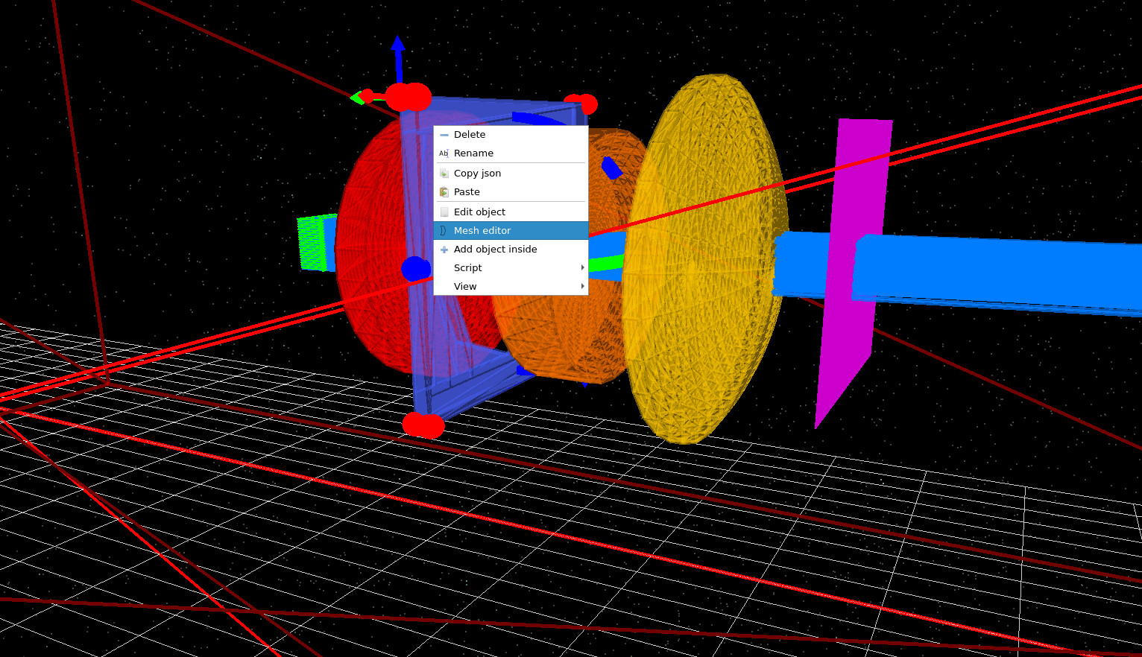
Task: Click the Add object inside plus icon
Action: tap(444, 249)
